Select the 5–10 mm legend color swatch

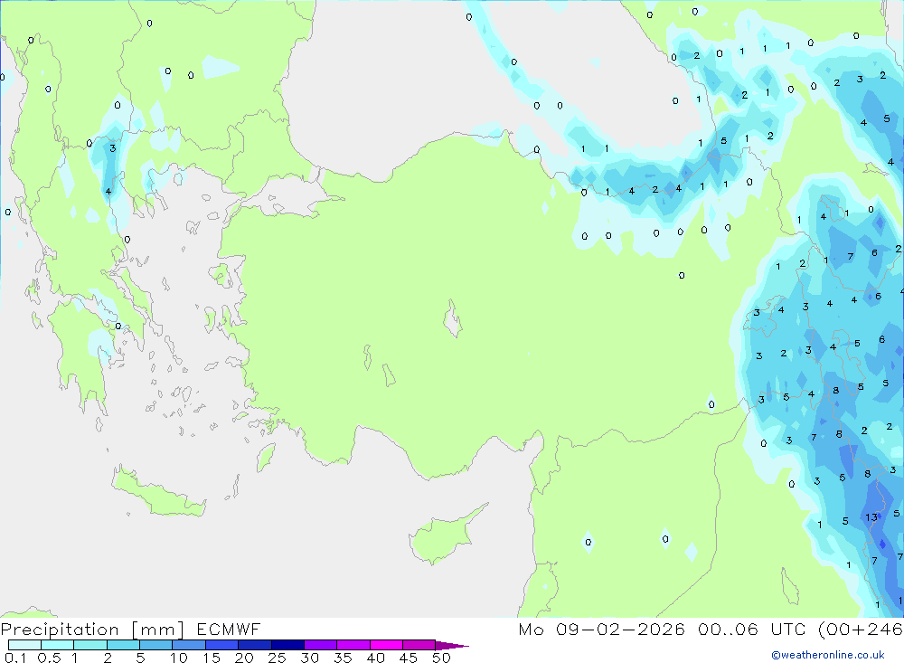pos(155,645)
